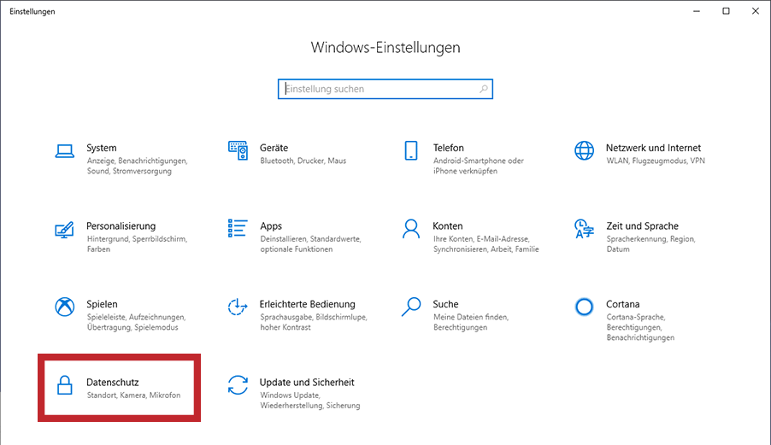Click the Suche magnifier icon
Image resolution: width=771 pixels, height=445 pixels.
pyautogui.click(x=411, y=307)
